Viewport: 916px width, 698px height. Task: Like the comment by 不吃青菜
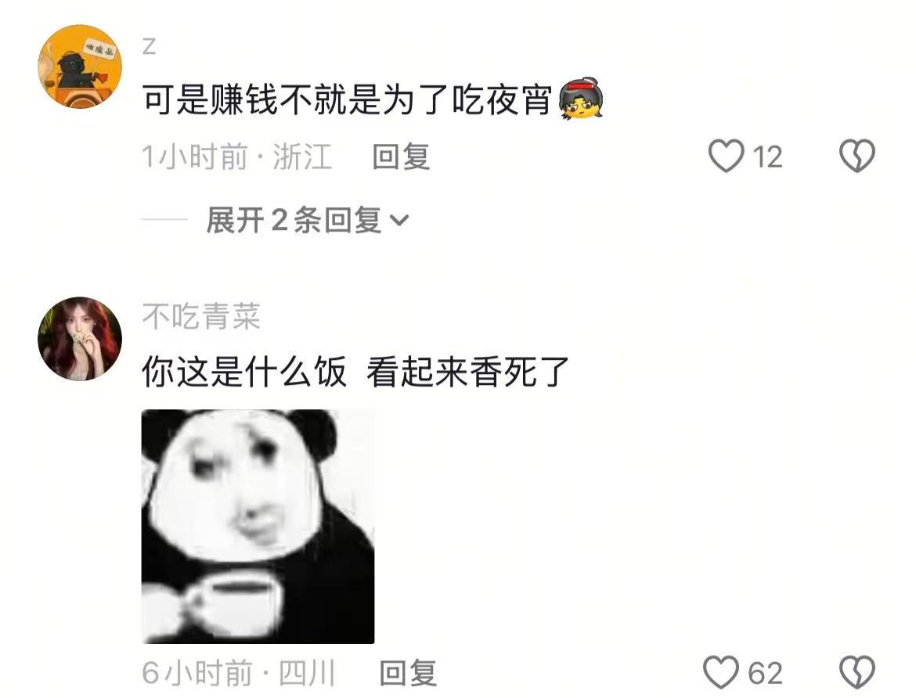721,672
